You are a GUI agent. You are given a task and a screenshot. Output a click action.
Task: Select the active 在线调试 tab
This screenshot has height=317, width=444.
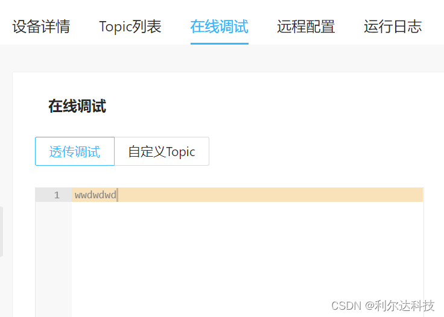[x=220, y=27]
